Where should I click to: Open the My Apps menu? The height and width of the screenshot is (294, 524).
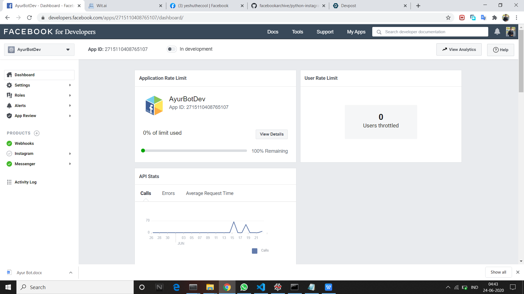coord(356,32)
